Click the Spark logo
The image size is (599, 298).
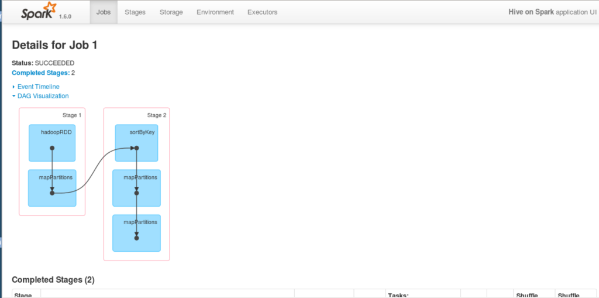pos(39,12)
